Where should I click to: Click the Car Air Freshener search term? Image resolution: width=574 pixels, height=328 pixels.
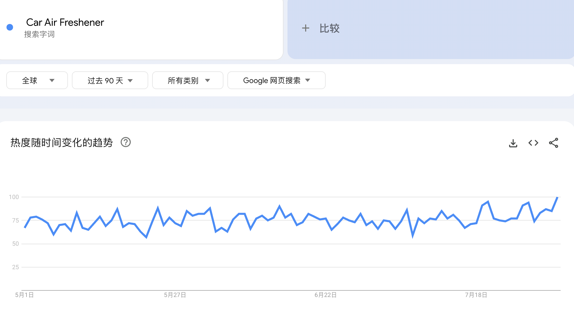tap(65, 22)
